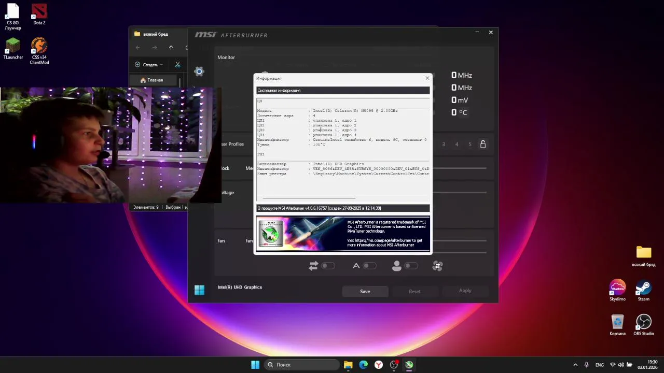The width and height of the screenshot is (664, 373).
Task: Open CS GO Launcher desktop icon
Action: tap(13, 17)
